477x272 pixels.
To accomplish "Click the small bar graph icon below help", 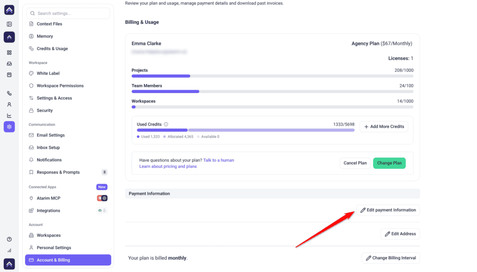I will pos(9,251).
